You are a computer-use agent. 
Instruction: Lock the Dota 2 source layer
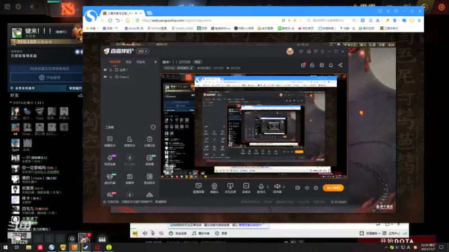tap(111, 77)
